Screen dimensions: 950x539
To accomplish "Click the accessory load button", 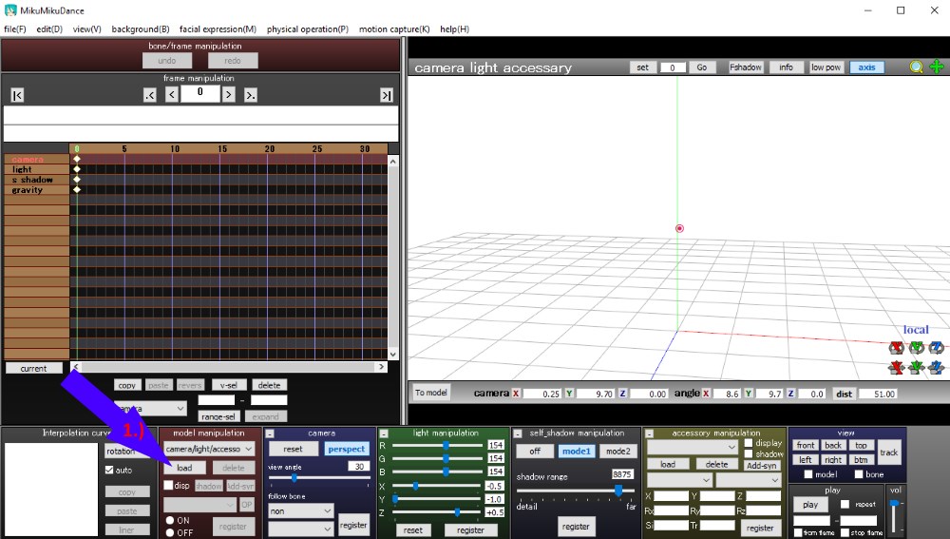I will point(668,465).
